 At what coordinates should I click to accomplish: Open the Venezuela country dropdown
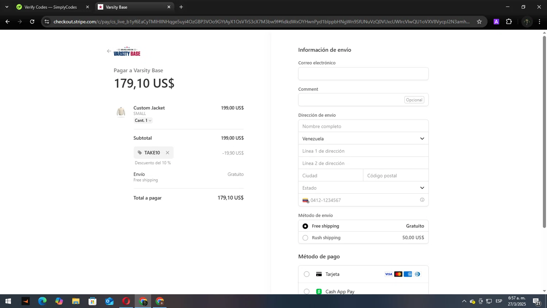pyautogui.click(x=363, y=139)
